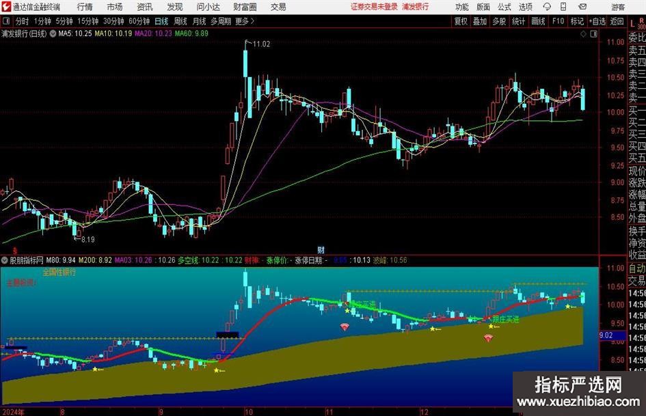Open the 版面 menu
Screen dimensions: 646x416
pyautogui.click(x=483, y=7)
